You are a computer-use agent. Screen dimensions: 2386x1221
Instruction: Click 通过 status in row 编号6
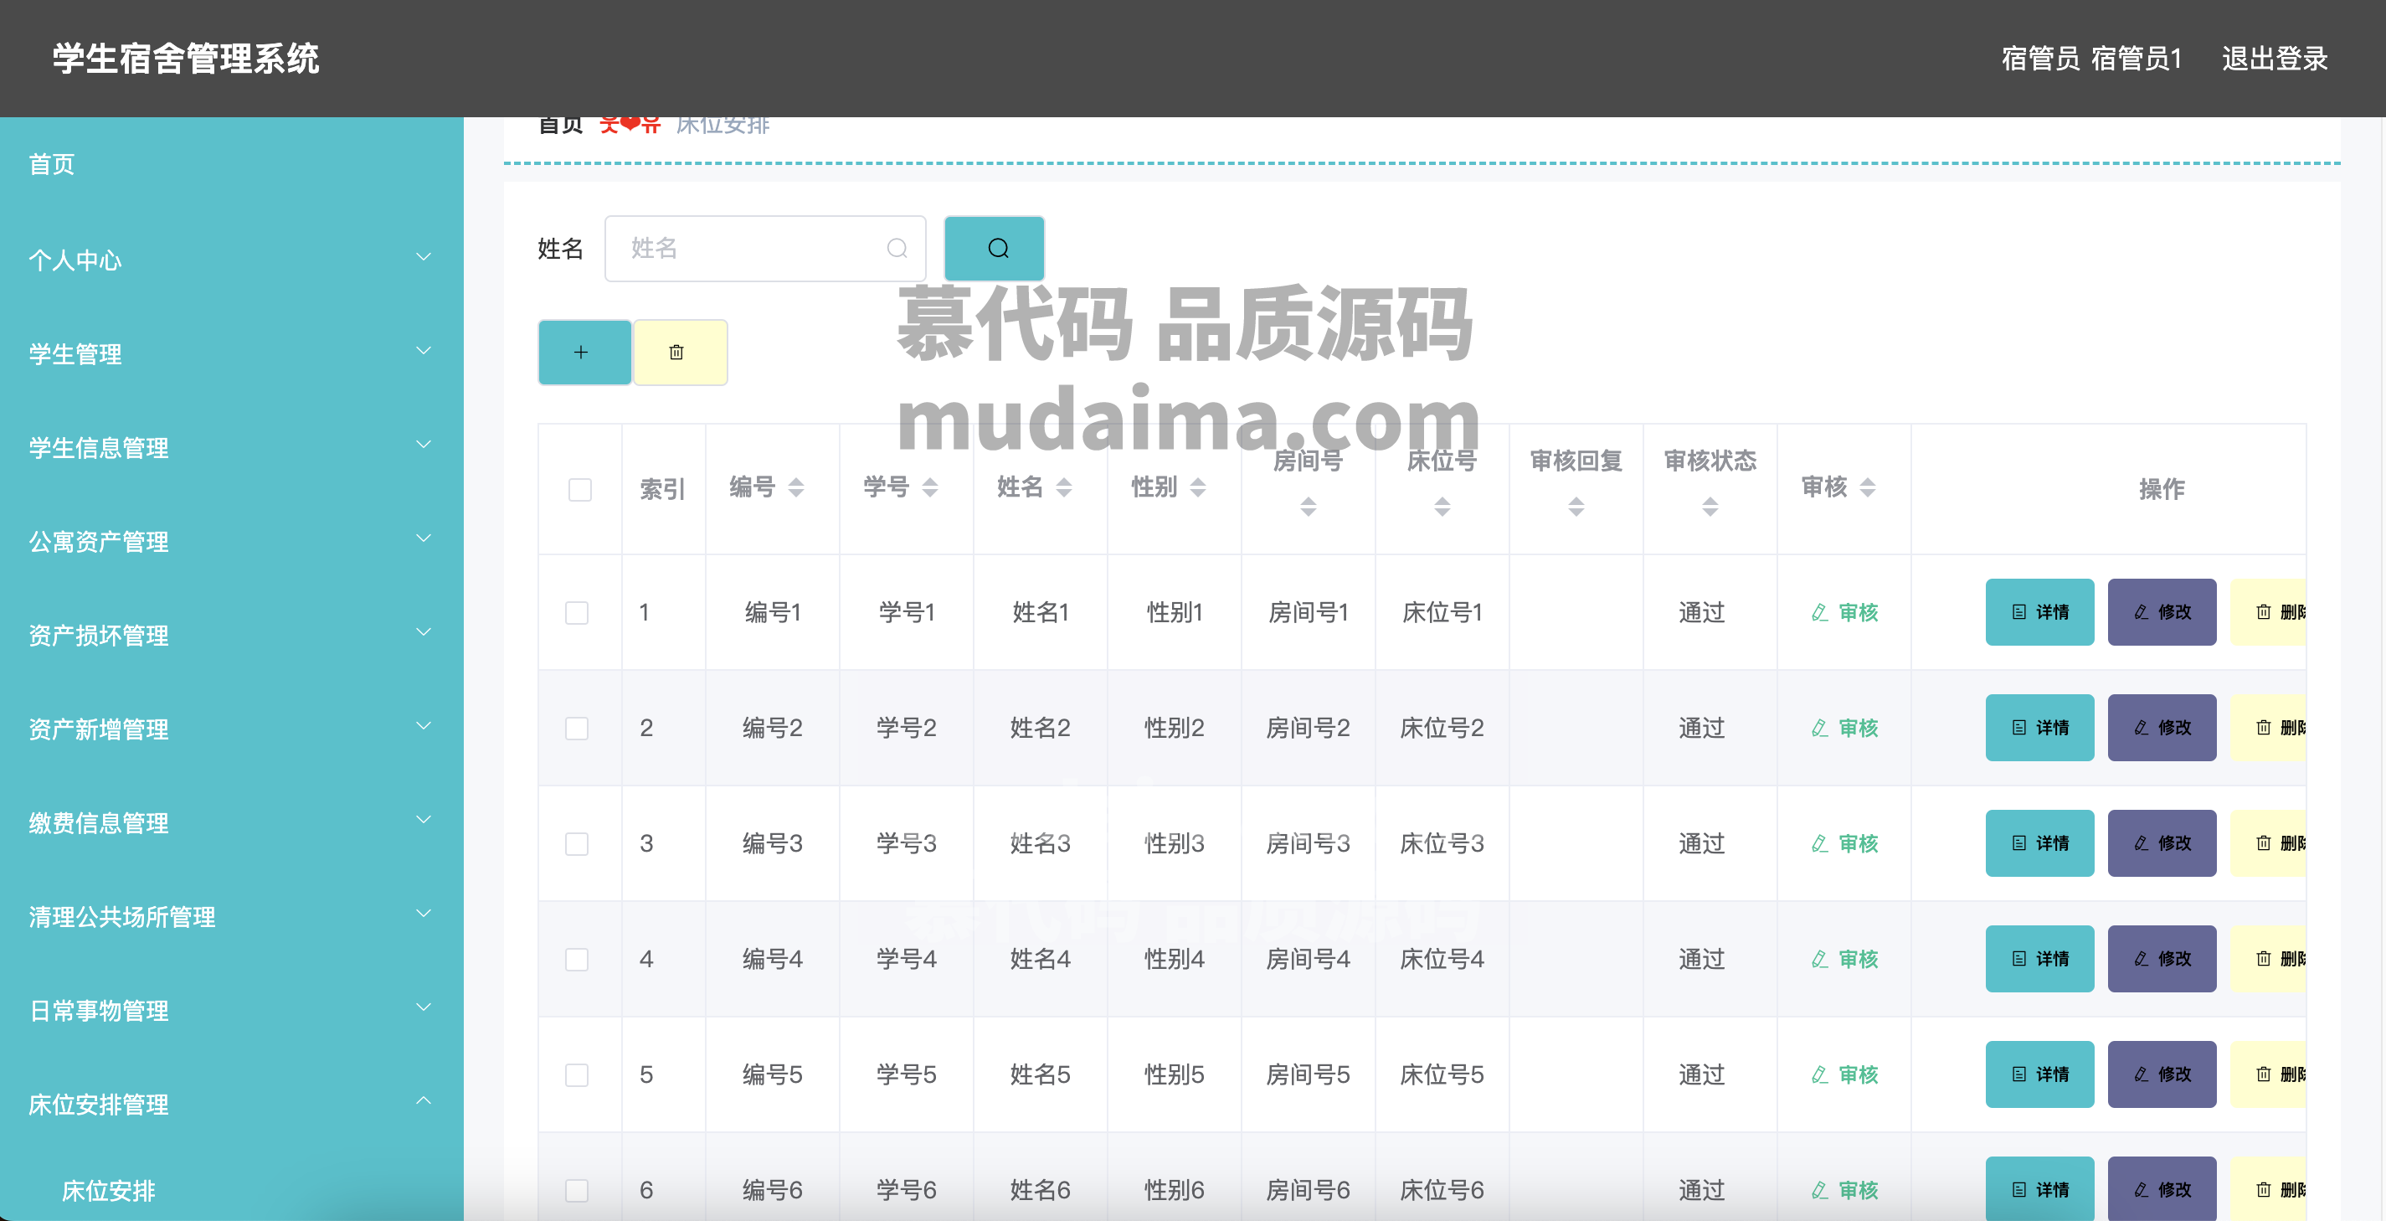(1701, 1189)
